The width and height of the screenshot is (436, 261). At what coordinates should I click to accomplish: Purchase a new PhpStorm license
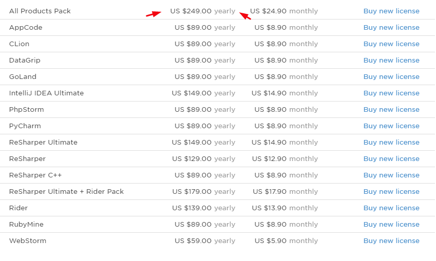click(391, 110)
